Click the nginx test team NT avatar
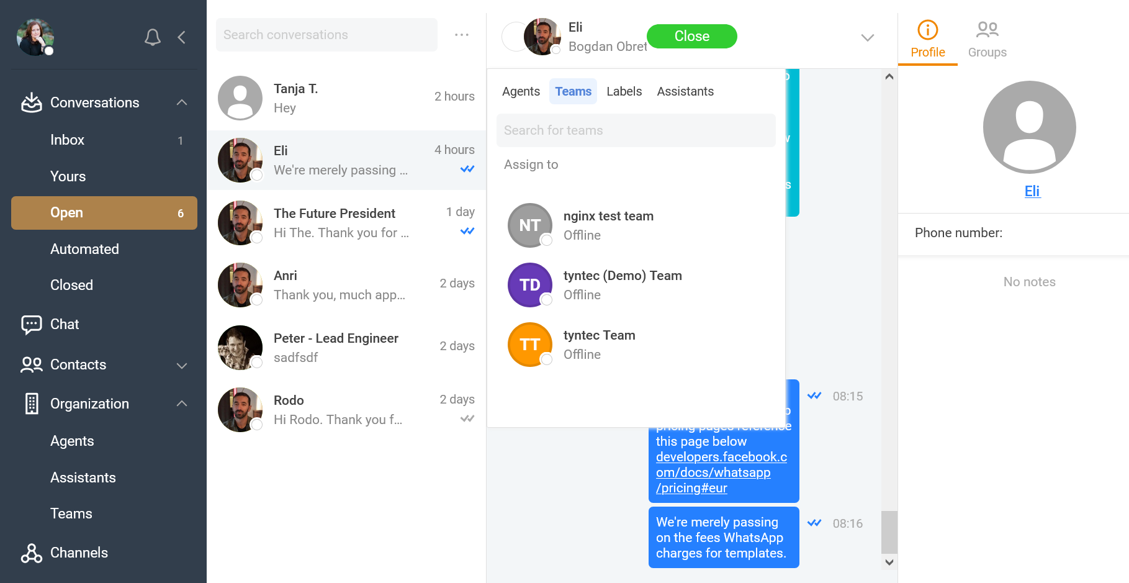 [529, 225]
